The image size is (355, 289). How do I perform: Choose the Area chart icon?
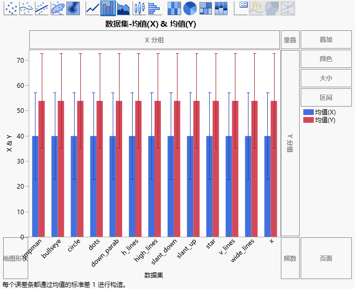pyautogui.click(x=123, y=8)
